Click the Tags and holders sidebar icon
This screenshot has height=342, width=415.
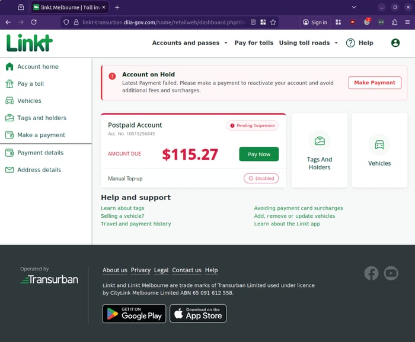(x=9, y=118)
